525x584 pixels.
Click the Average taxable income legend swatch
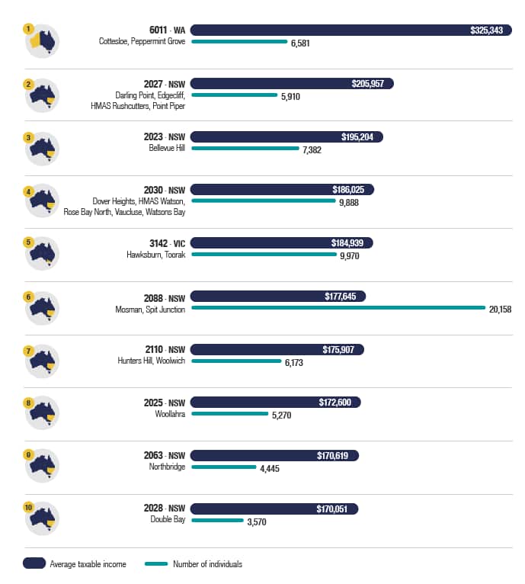34,563
